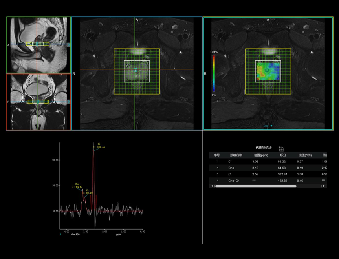
Task: Select the Cho+Cr row in metabolite table
Action: [267, 180]
